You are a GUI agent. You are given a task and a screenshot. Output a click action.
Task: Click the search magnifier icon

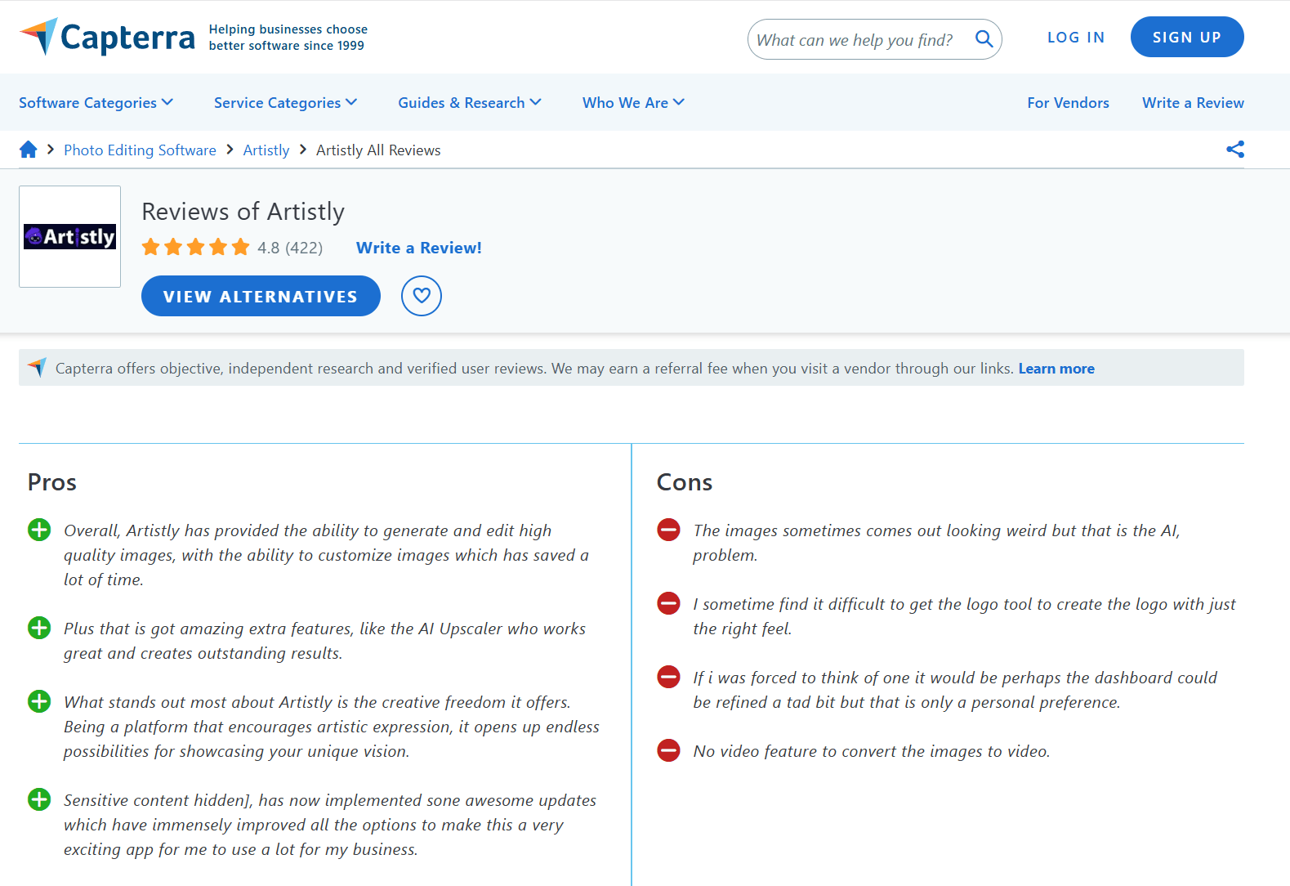[984, 39]
